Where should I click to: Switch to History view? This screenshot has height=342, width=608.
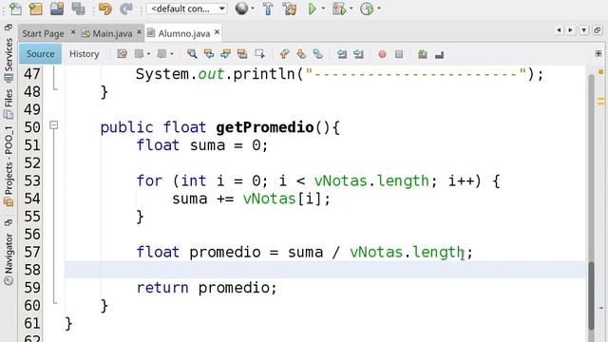coord(85,54)
